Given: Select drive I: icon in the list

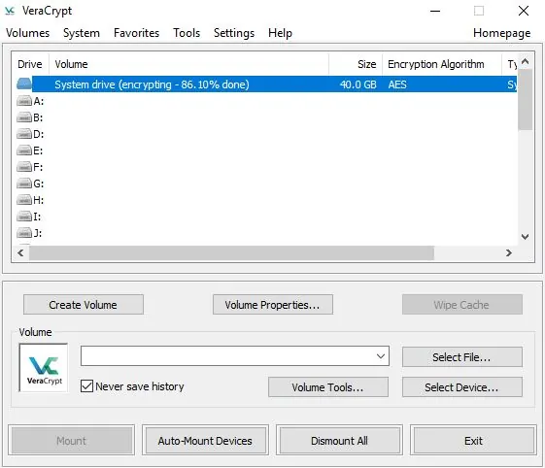Looking at the screenshot, I should coord(24,217).
